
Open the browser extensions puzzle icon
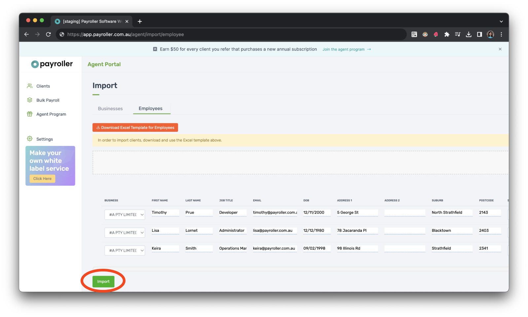point(447,34)
